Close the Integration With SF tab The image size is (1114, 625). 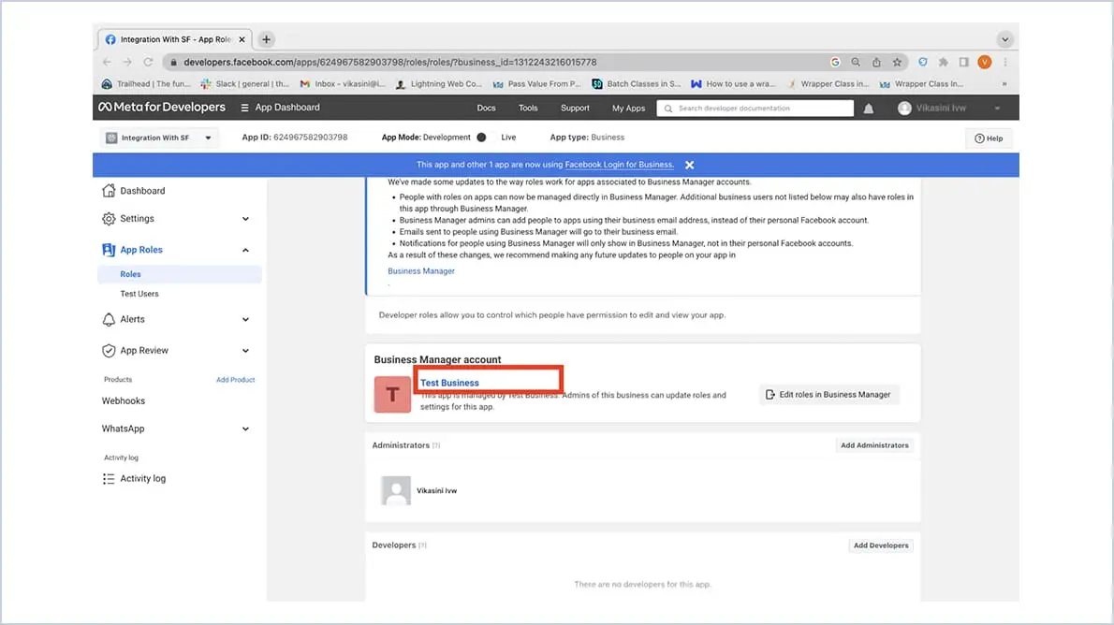242,40
